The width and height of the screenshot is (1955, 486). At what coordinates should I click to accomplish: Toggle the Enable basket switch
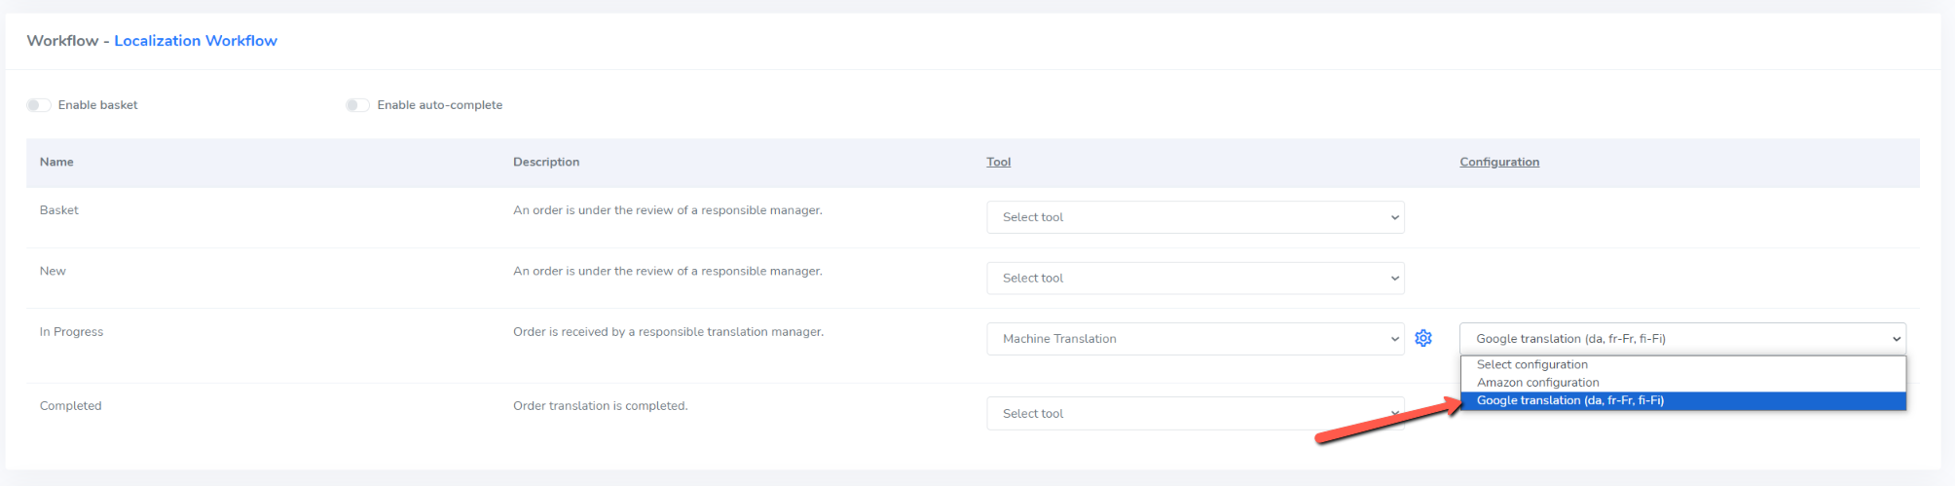pyautogui.click(x=39, y=105)
